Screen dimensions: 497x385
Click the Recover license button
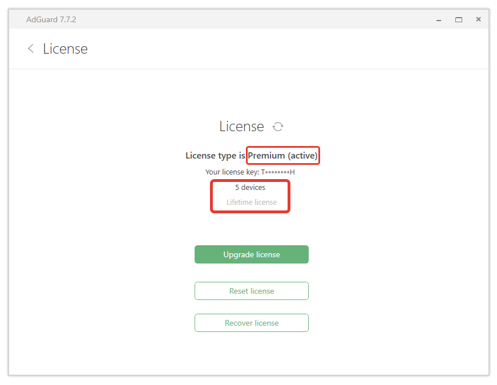click(x=251, y=323)
